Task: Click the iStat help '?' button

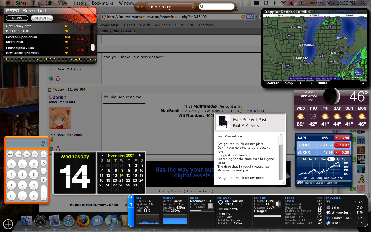Action: point(131,204)
